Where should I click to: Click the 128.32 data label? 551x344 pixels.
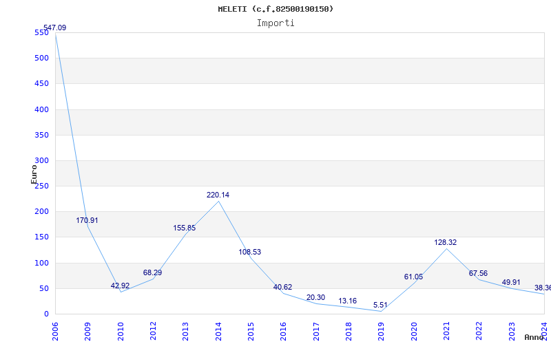tap(445, 243)
